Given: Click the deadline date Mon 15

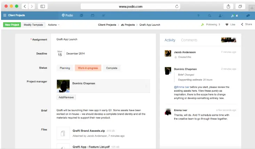Looking at the screenshot, I should click(60, 53).
